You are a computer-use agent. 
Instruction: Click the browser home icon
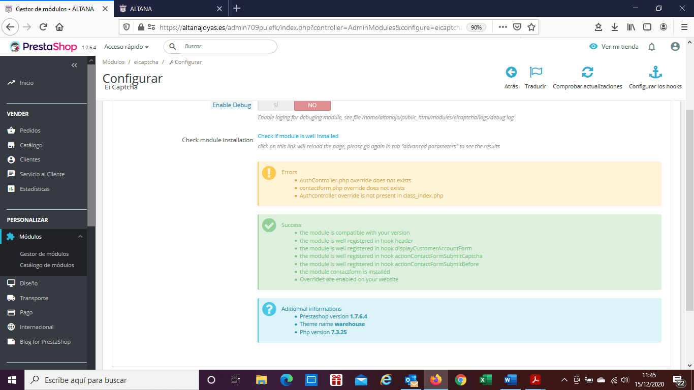click(59, 27)
